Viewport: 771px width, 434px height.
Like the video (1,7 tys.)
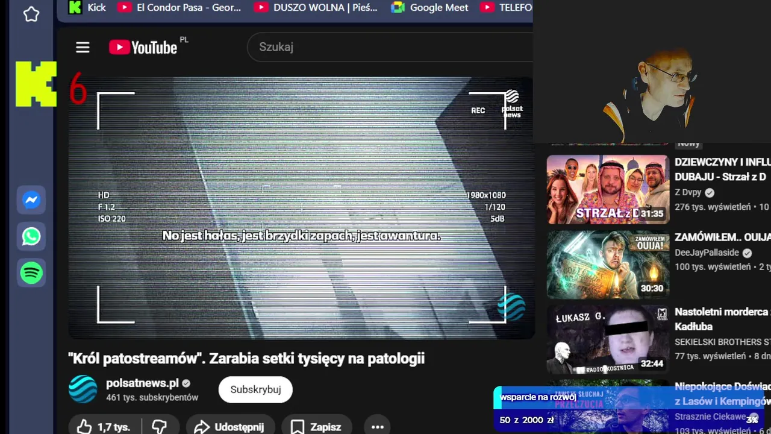click(104, 427)
